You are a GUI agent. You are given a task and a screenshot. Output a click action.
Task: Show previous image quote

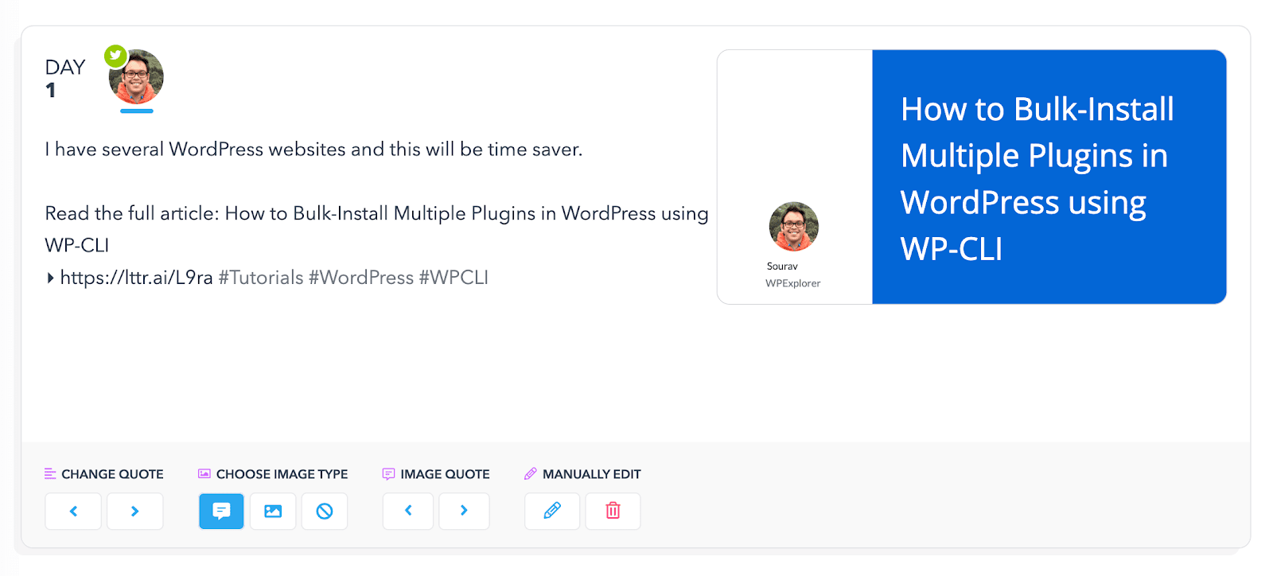[408, 511]
